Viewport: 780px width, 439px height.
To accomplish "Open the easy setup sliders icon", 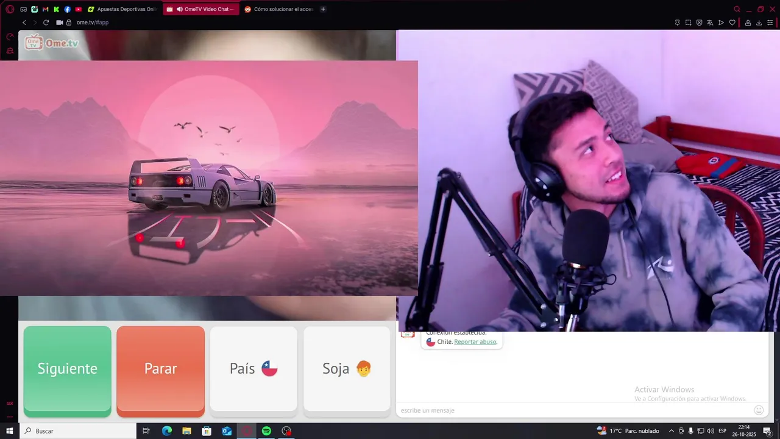I will [x=770, y=23].
